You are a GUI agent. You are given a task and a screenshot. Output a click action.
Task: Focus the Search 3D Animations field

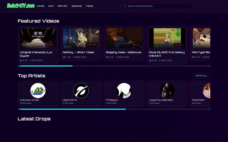click(157, 6)
